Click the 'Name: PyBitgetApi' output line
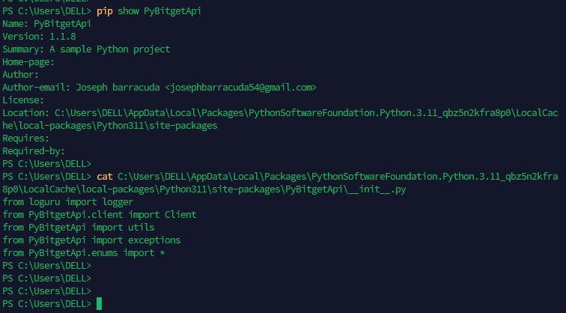Image resolution: width=566 pixels, height=313 pixels. 46,24
